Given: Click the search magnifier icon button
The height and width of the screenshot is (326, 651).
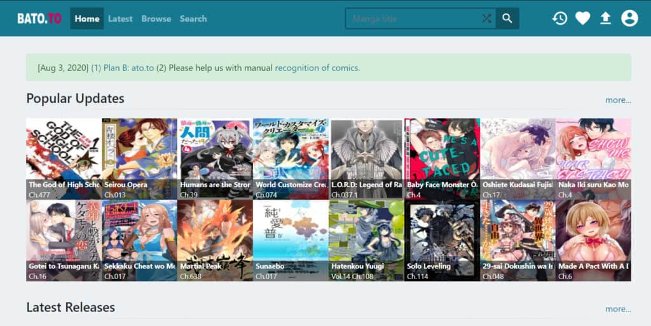Looking at the screenshot, I should pyautogui.click(x=507, y=18).
